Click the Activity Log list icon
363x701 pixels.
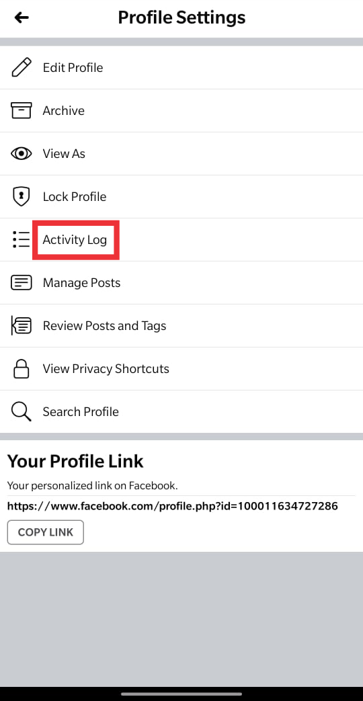pos(21,240)
